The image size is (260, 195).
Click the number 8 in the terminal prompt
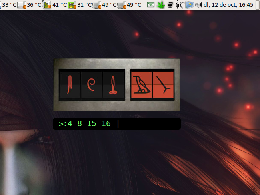pyautogui.click(x=80, y=124)
